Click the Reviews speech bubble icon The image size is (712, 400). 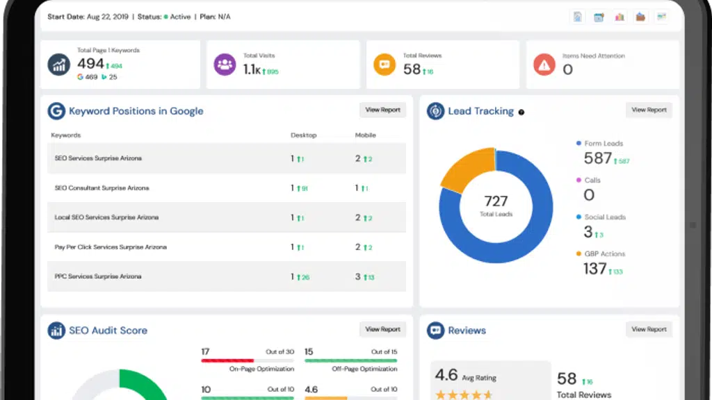tap(435, 330)
